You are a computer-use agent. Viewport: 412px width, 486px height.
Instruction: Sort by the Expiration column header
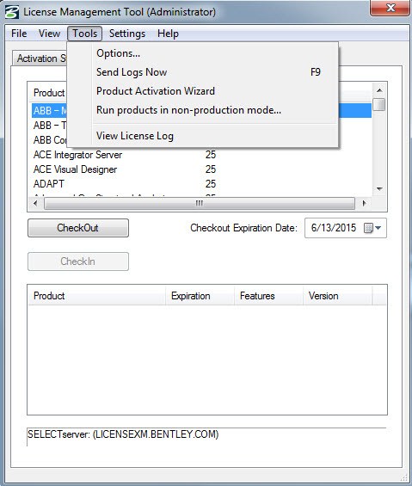(200, 296)
